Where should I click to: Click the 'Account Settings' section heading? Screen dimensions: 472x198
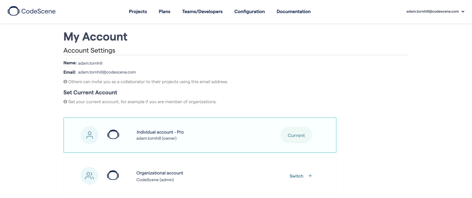pos(89,50)
